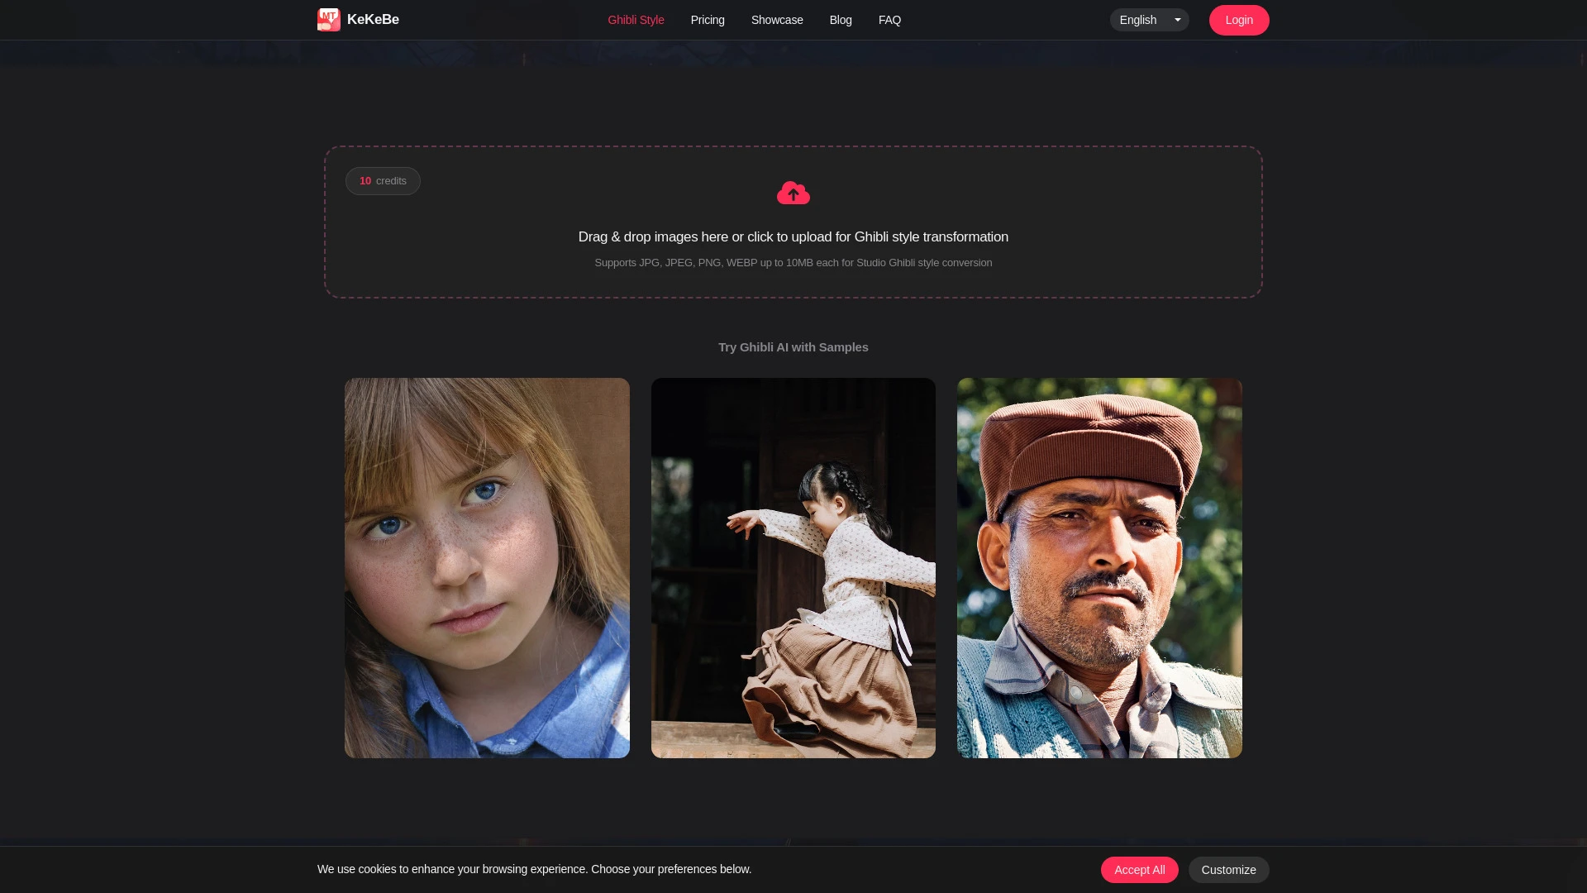The height and width of the screenshot is (893, 1587).
Task: Accept all cookies
Action: (1138, 870)
